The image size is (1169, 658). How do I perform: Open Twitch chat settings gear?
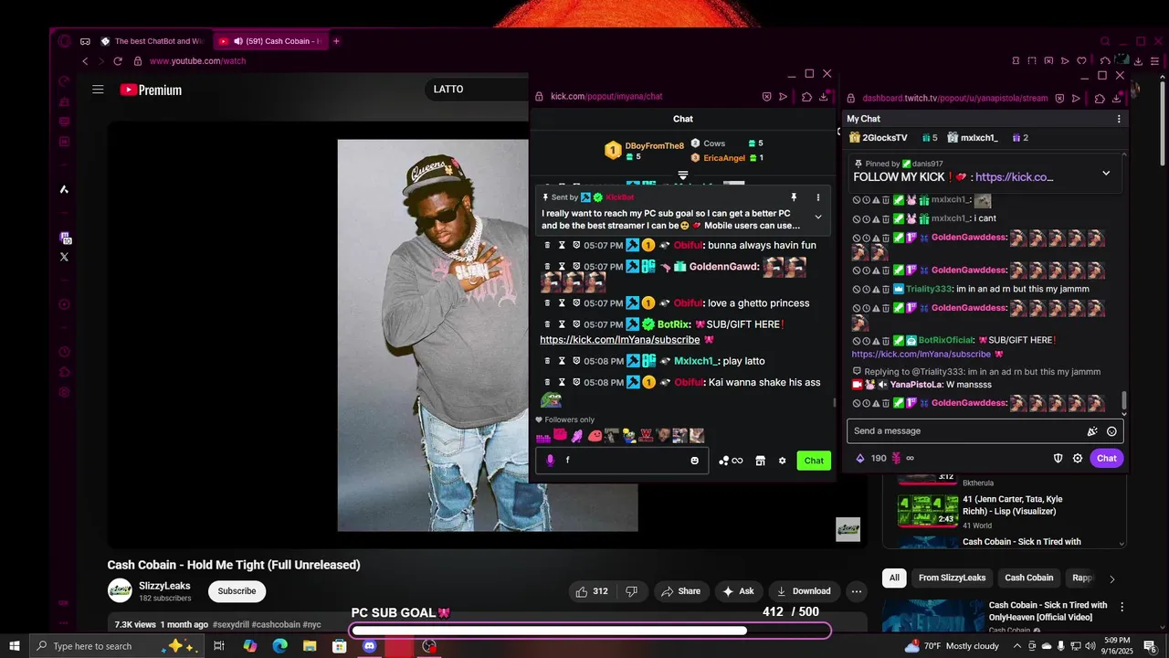[x=1078, y=458]
